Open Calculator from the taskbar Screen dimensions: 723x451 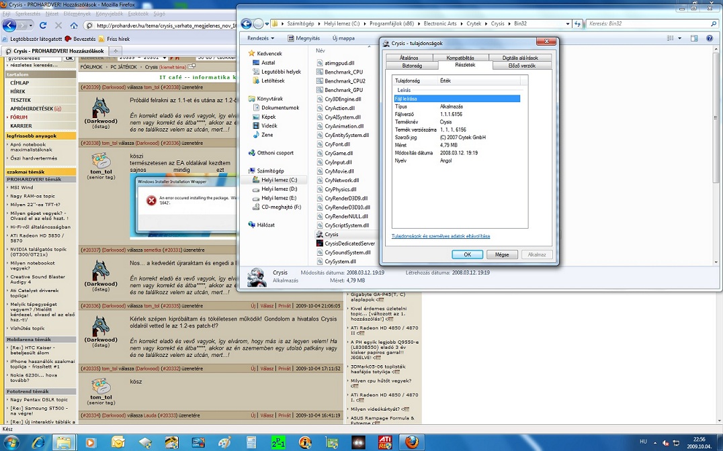251,442
